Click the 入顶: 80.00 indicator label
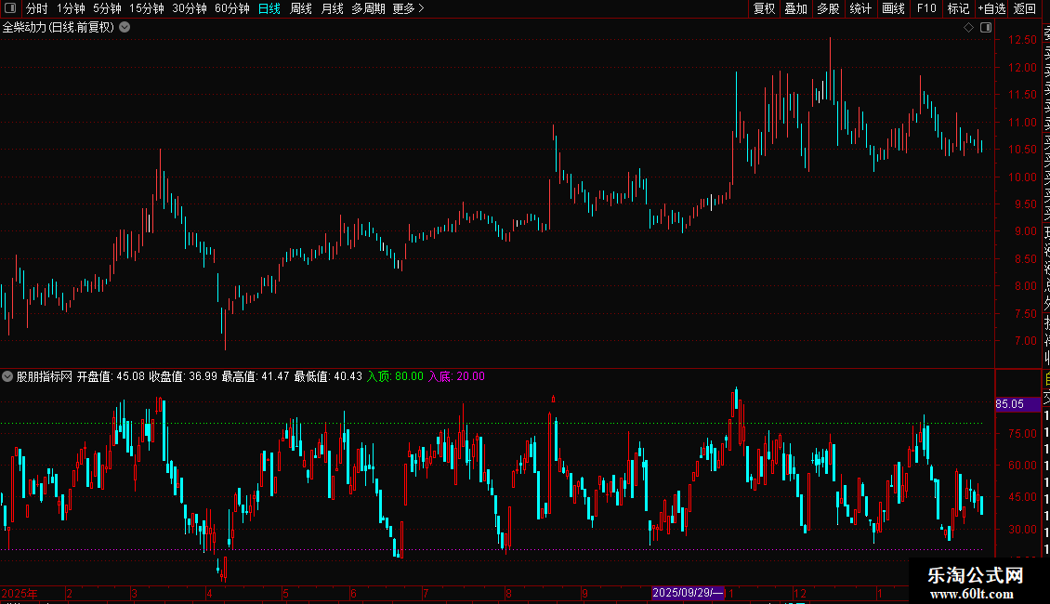The height and width of the screenshot is (604, 1050). (395, 376)
